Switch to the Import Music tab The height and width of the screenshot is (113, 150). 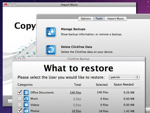(116, 18)
